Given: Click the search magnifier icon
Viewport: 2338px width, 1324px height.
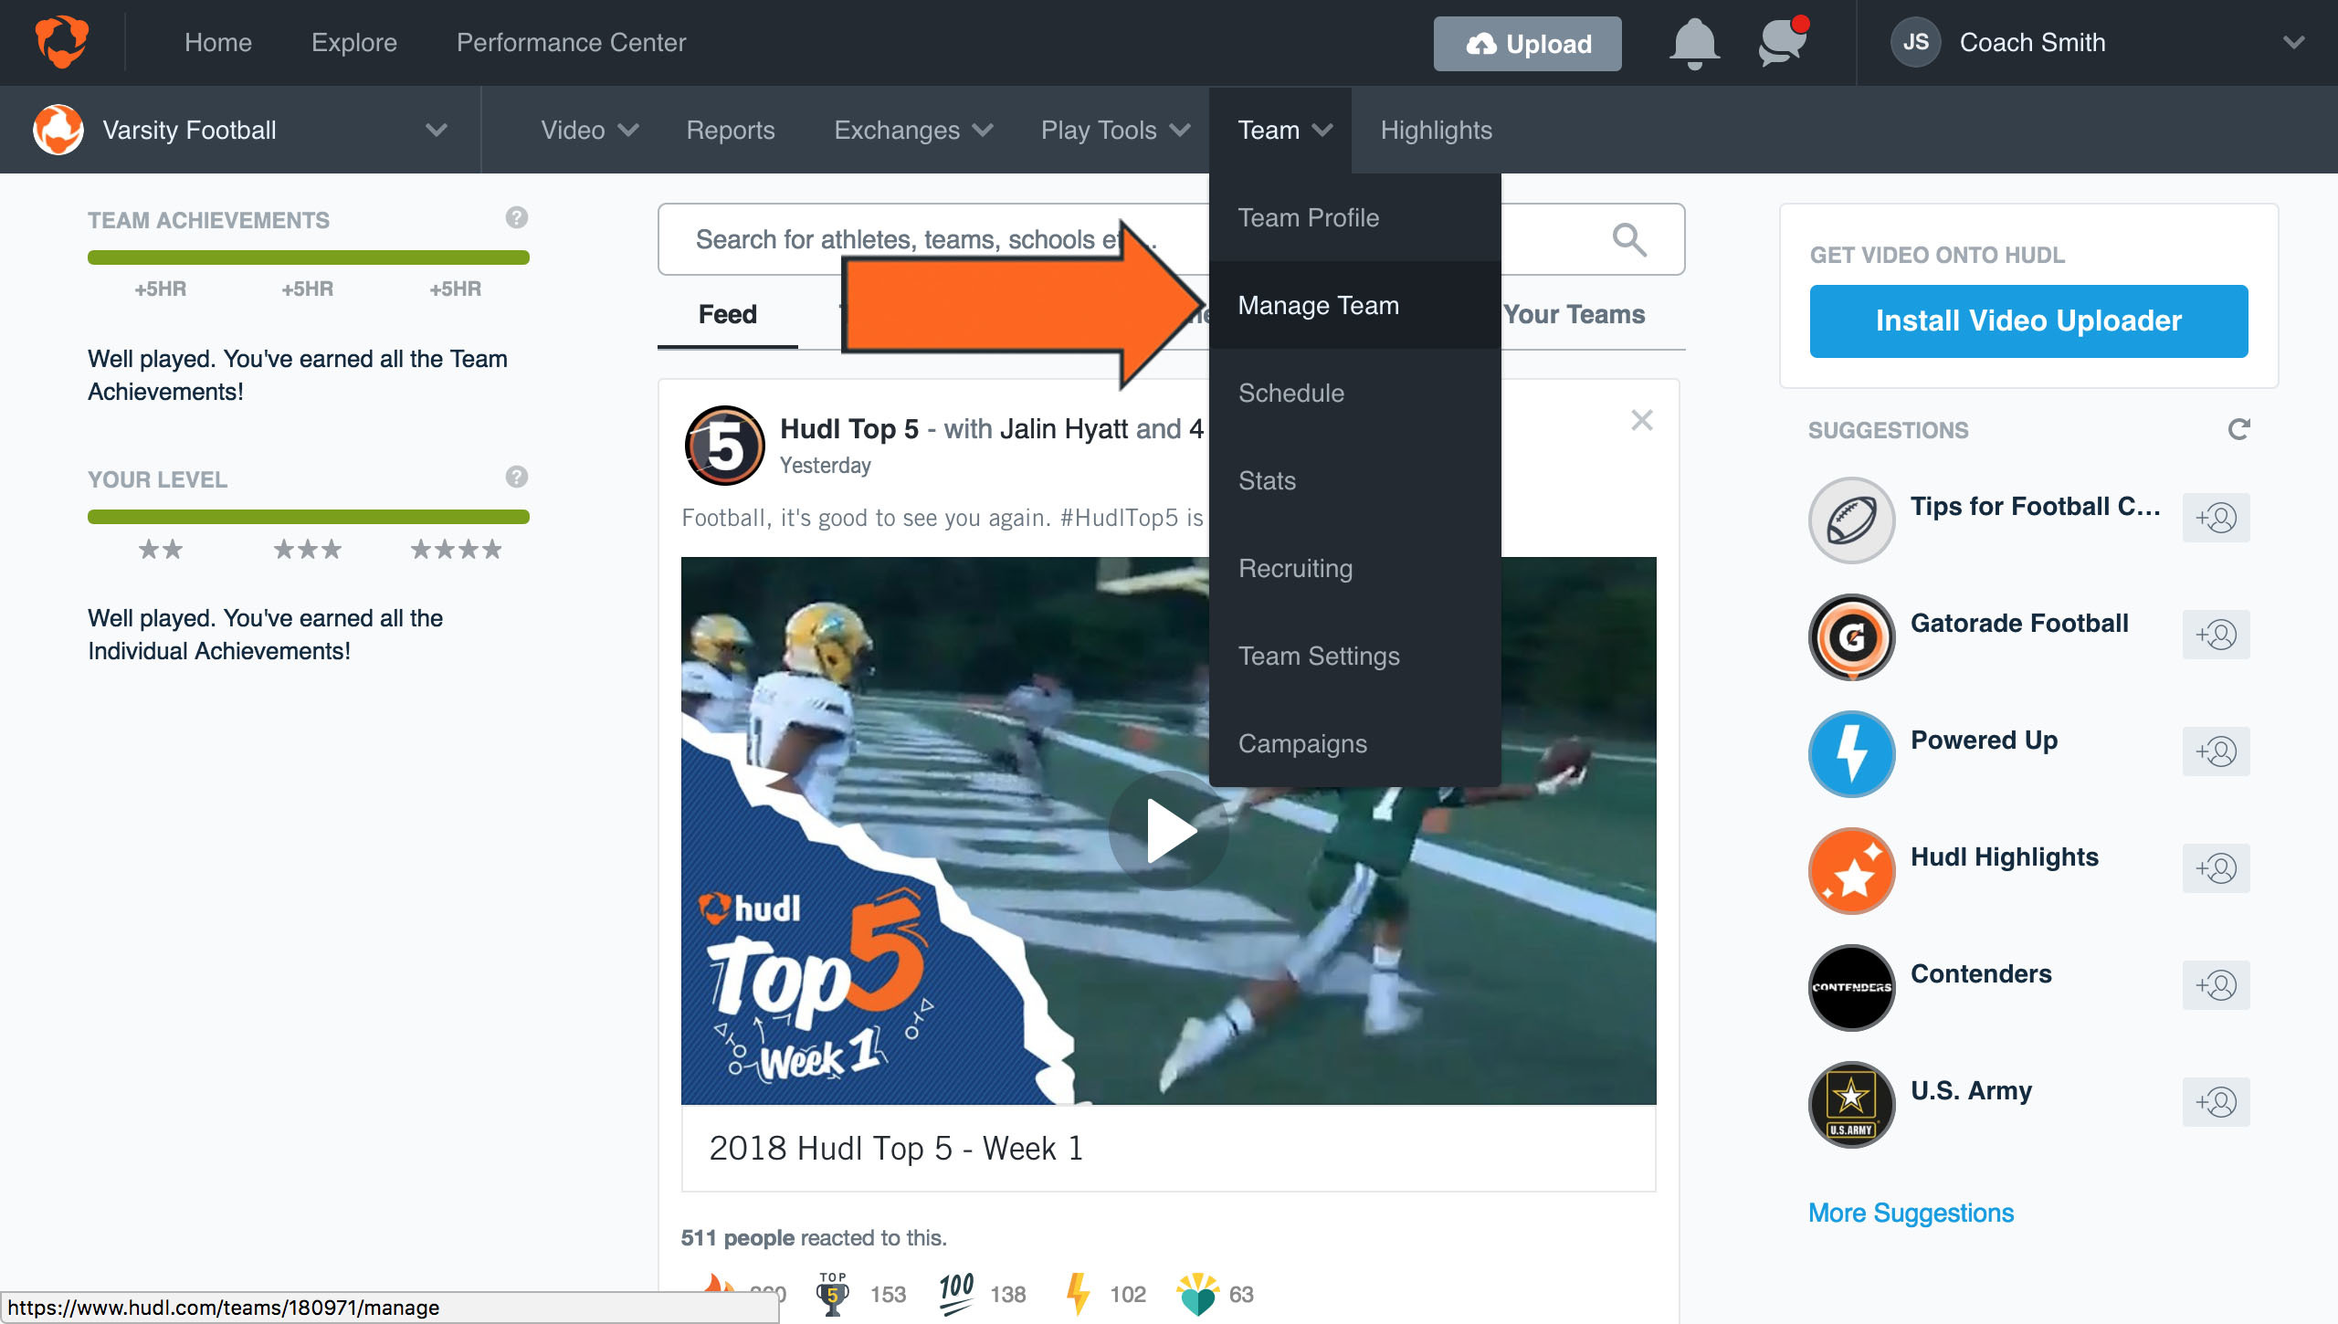Looking at the screenshot, I should 1629,239.
